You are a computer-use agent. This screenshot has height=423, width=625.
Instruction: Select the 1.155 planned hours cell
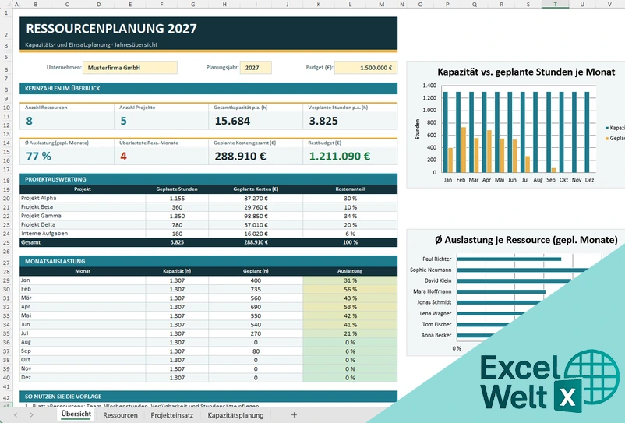pyautogui.click(x=177, y=199)
